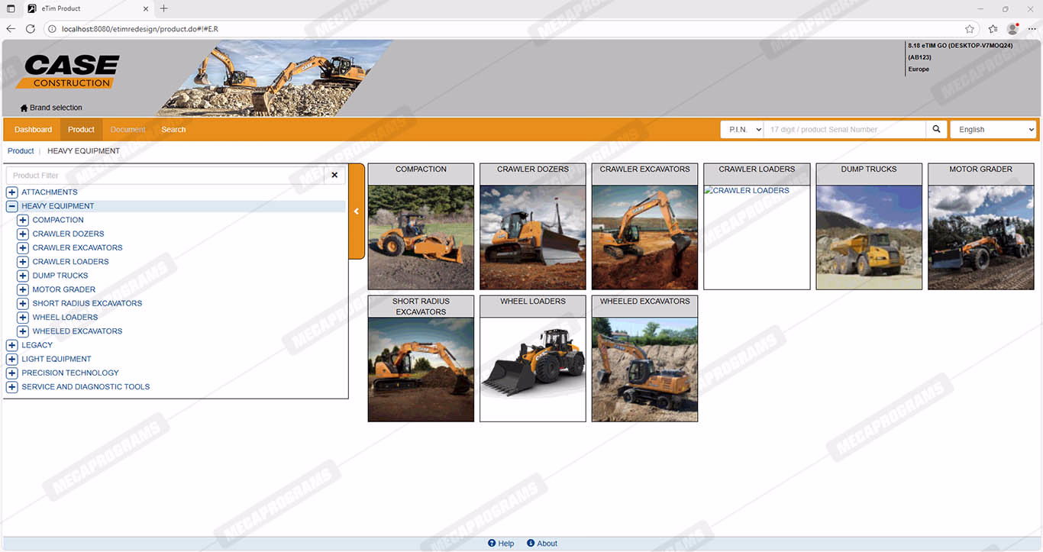Collapse sidebar using orange arrow handle
The image size is (1043, 552).
(357, 211)
